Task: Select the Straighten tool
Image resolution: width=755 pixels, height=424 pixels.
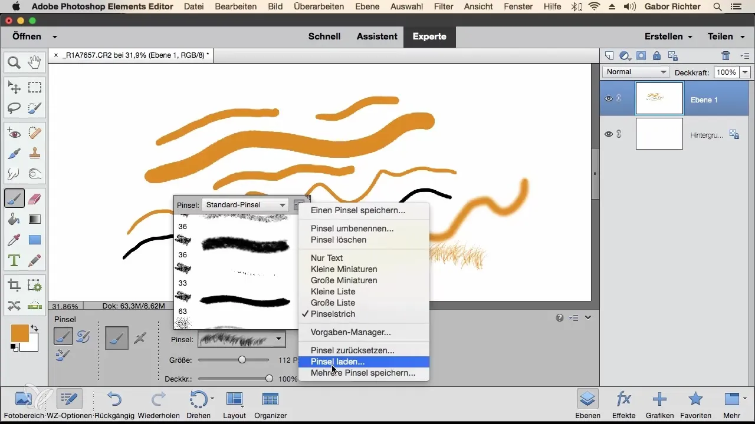Action: click(34, 306)
